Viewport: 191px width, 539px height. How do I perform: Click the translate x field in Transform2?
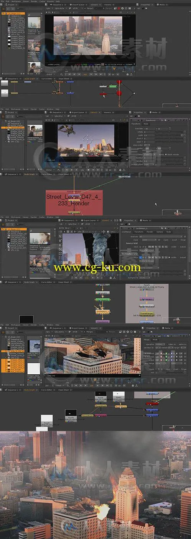pos(150,129)
